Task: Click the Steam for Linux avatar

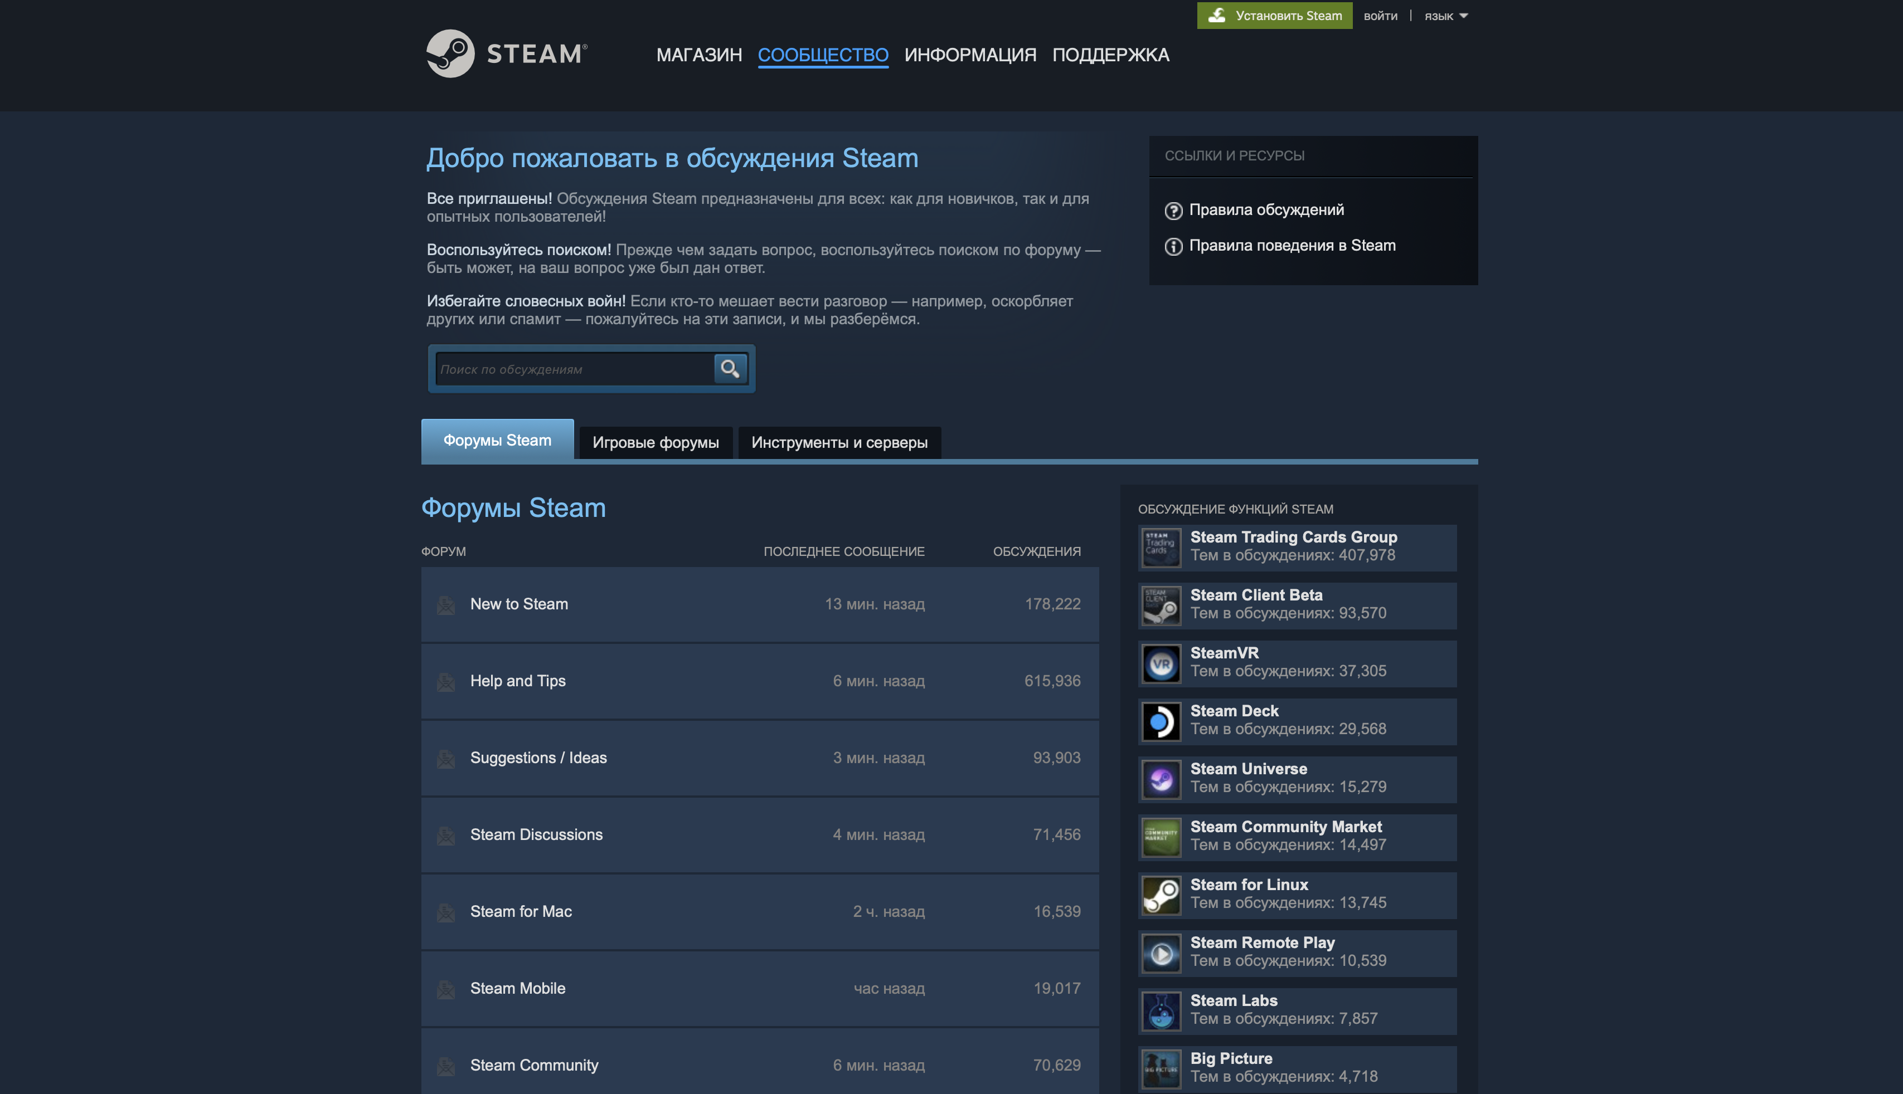Action: (x=1161, y=895)
